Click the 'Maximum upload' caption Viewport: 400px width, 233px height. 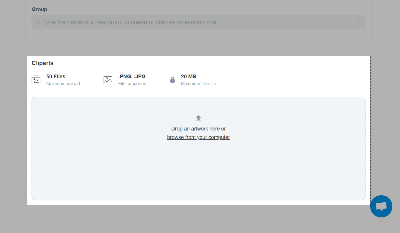63,84
